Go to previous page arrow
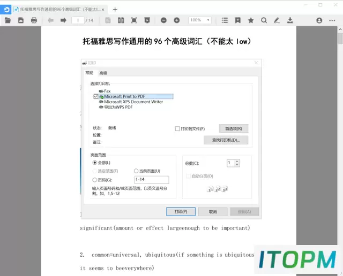 click(50, 20)
